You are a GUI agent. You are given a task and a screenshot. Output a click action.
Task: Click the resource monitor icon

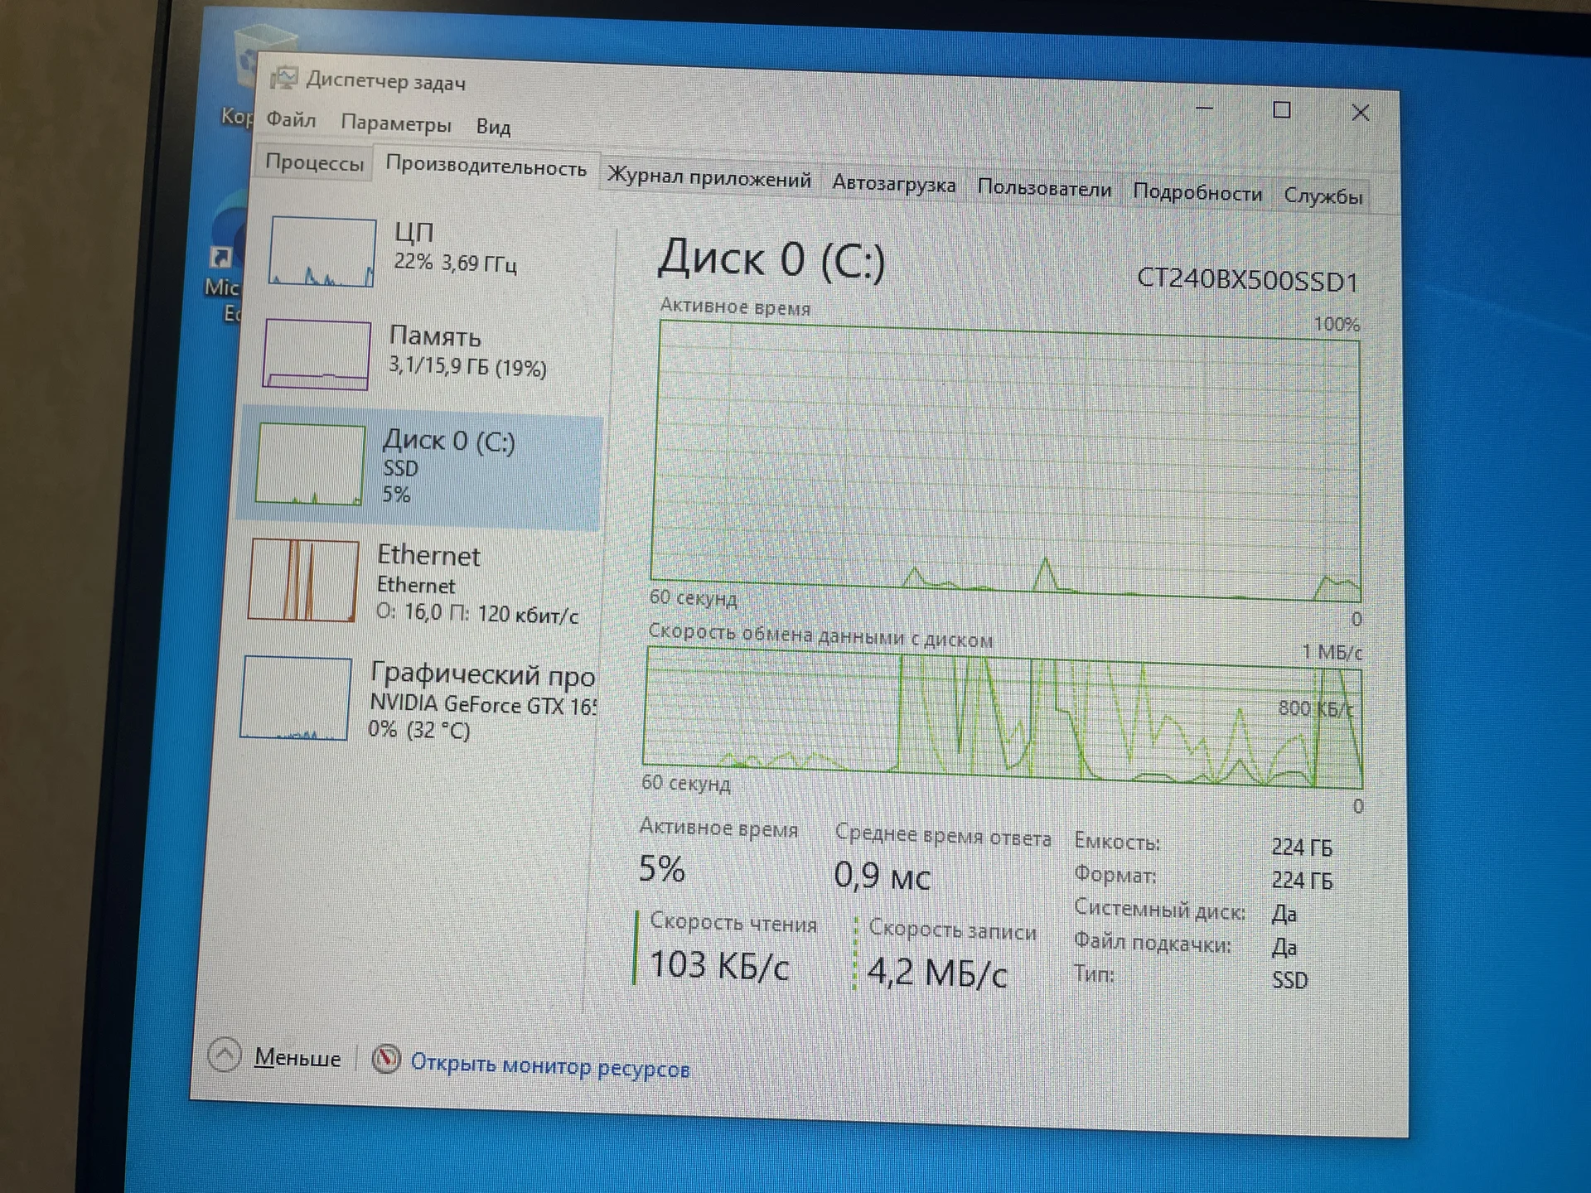[386, 1058]
